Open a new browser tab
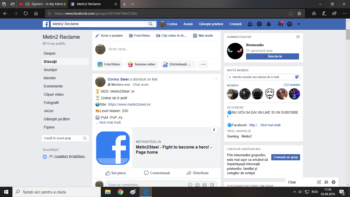 click(124, 4)
